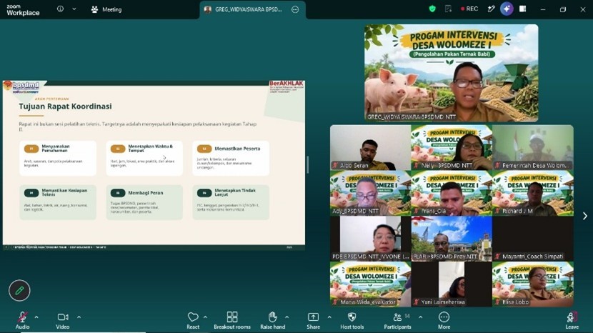
Task: Click 'Memastikan Peserta' card on slide
Action: (231, 158)
